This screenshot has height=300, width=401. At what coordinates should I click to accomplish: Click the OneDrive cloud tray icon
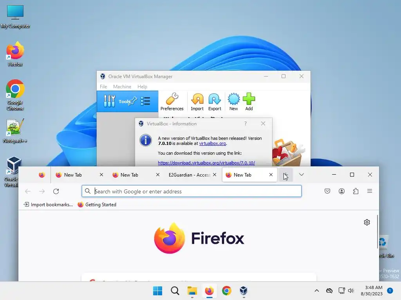[x=329, y=291]
